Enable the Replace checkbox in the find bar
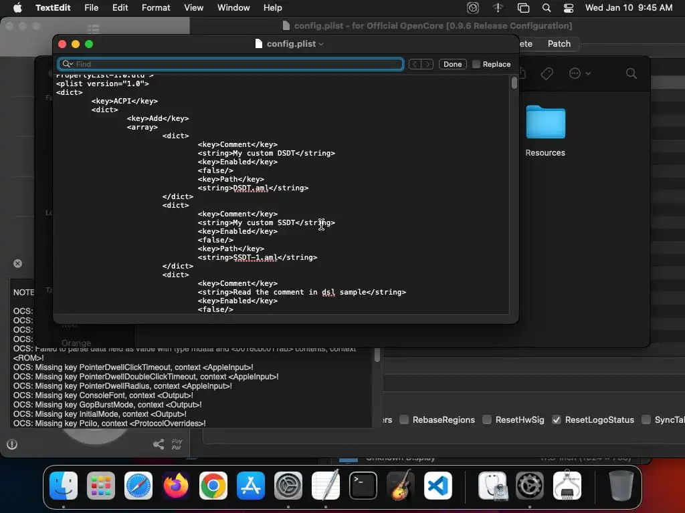Screen dimensions: 685x513 coord(476,64)
